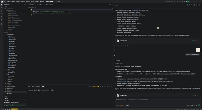202x110 pixels.
Task: Click the new chat icon in TRAE panel
Action: coord(188,5)
